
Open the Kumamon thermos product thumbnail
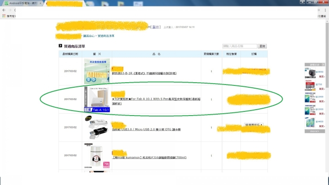coord(97,156)
